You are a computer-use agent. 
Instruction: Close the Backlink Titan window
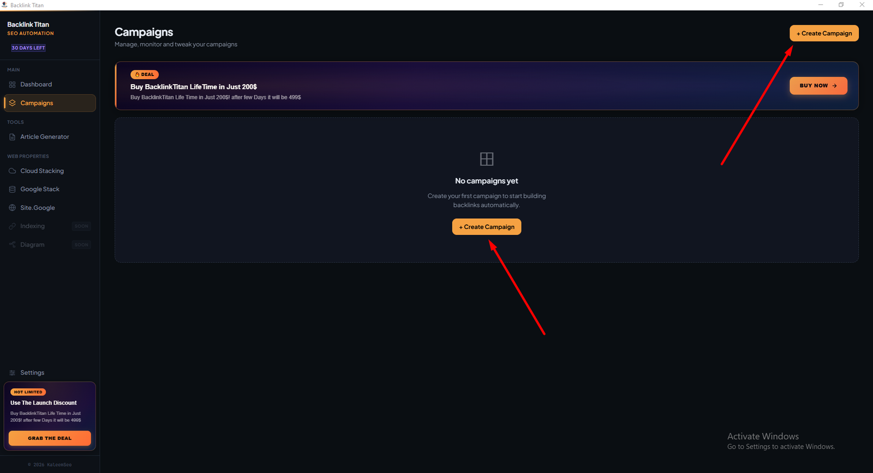pos(862,5)
